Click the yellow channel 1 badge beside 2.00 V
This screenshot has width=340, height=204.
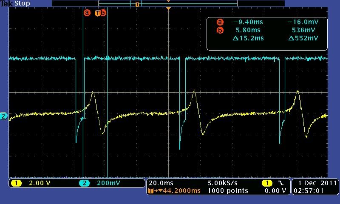[x=16, y=183]
